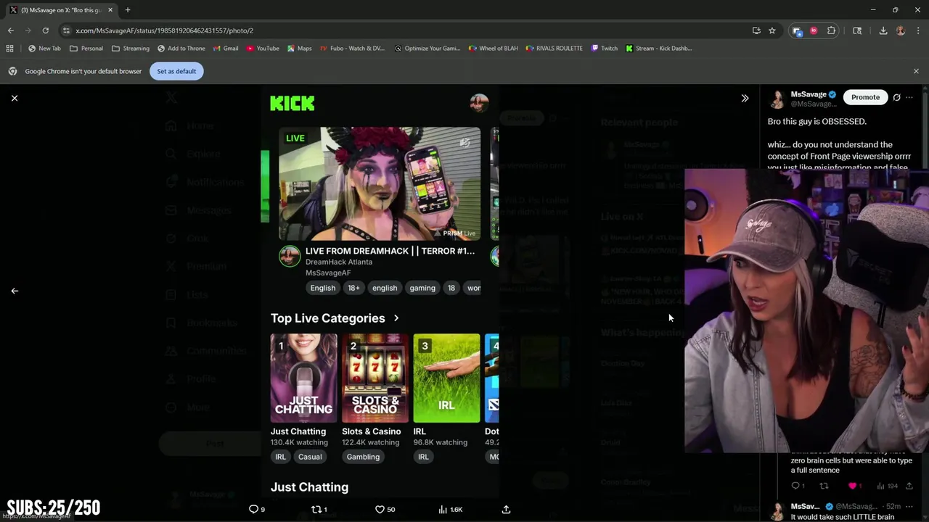Open the Add to Throne bookmark

pyautogui.click(x=181, y=49)
